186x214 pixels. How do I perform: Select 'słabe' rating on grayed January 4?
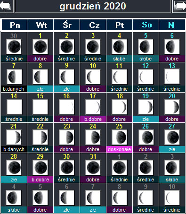[x=14, y=210]
